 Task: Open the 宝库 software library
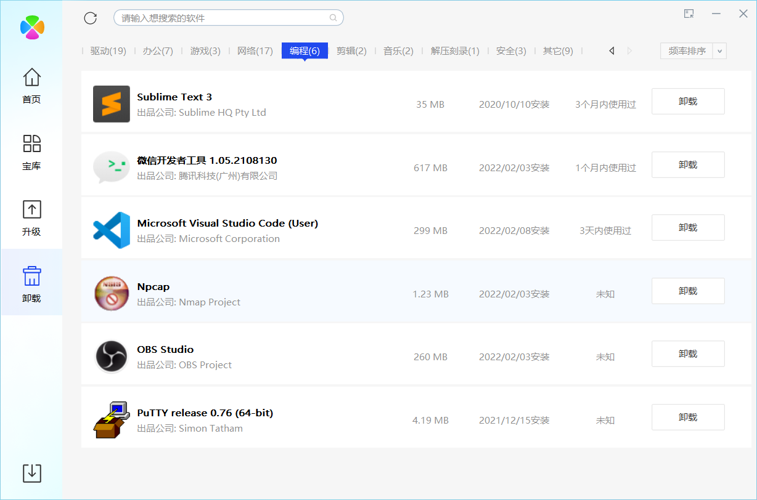click(x=31, y=151)
